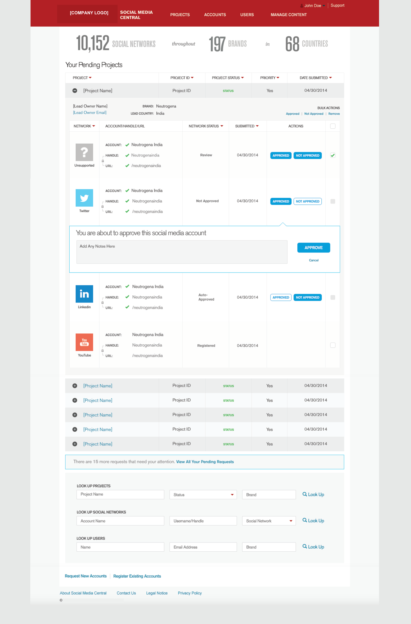Click Approved button in Unsupported row
The width and height of the screenshot is (411, 624).
coord(281,156)
